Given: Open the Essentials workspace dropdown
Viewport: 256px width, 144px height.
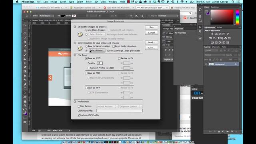Looking at the screenshot, I should [168, 16].
